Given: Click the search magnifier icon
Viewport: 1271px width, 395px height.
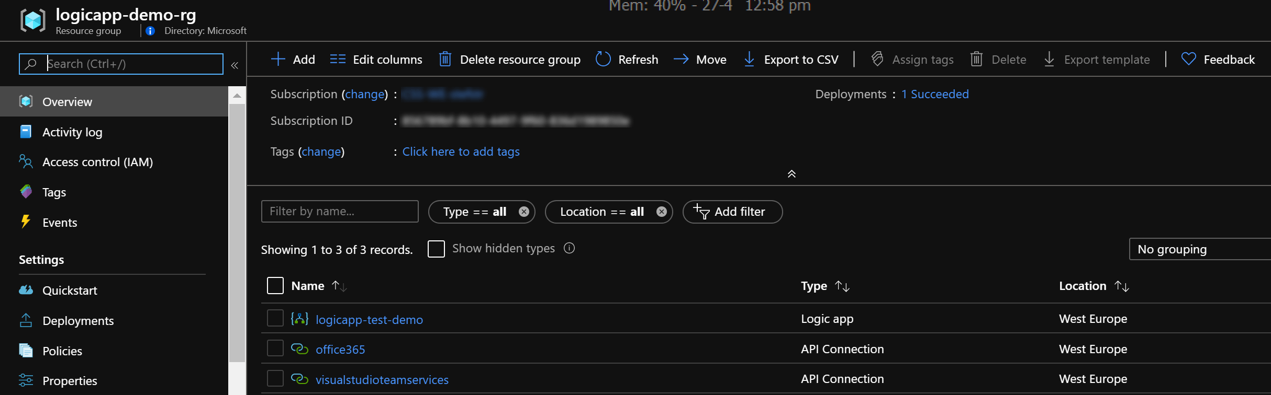Looking at the screenshot, I should click(x=31, y=64).
